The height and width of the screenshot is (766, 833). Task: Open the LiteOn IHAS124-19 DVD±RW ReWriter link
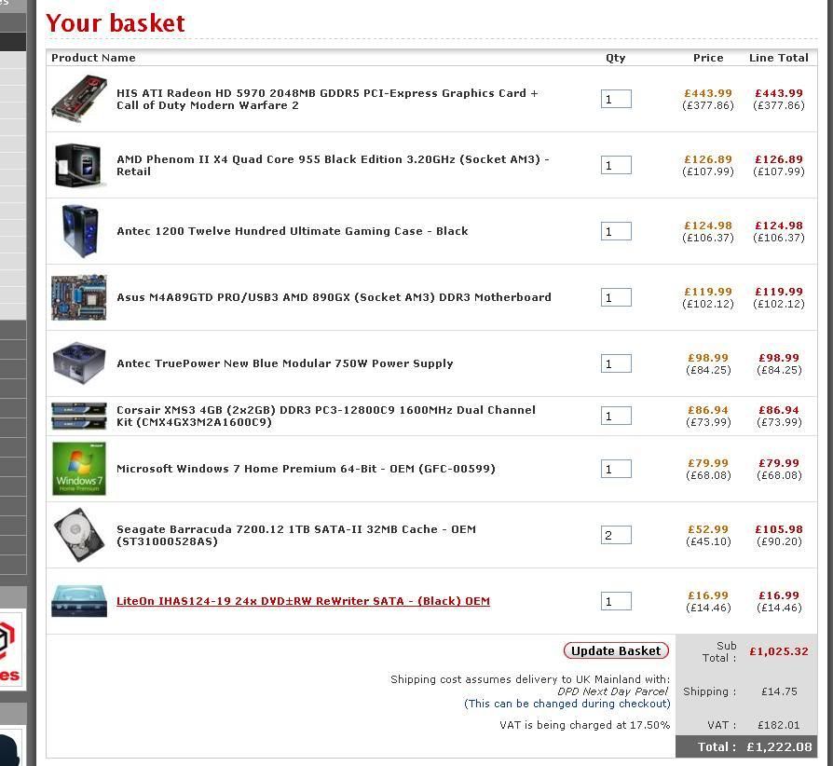coord(304,601)
